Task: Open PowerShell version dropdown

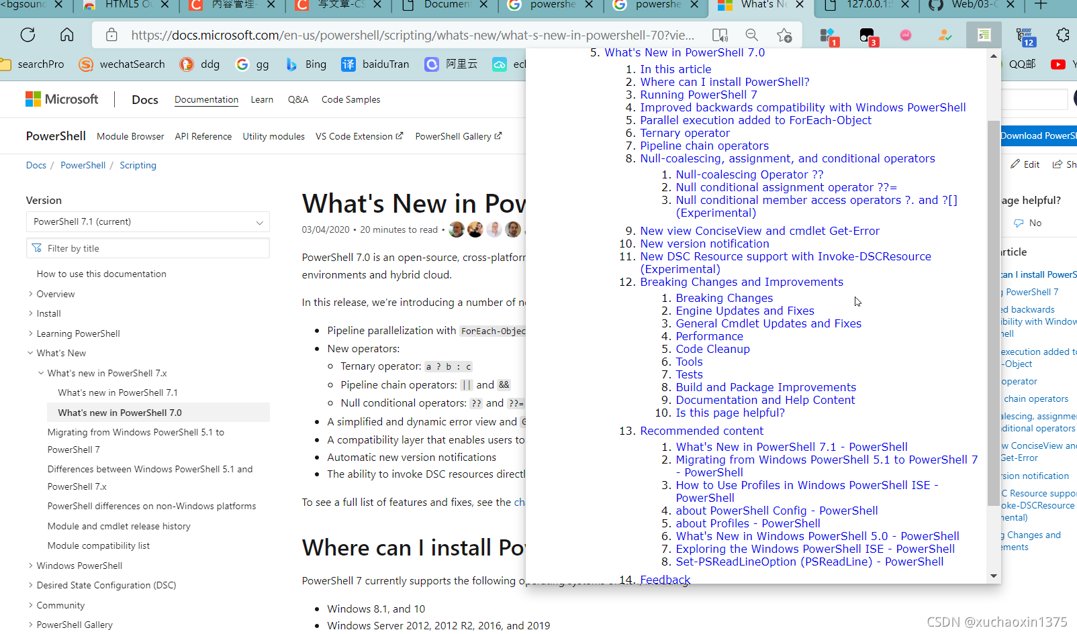Action: click(x=148, y=222)
